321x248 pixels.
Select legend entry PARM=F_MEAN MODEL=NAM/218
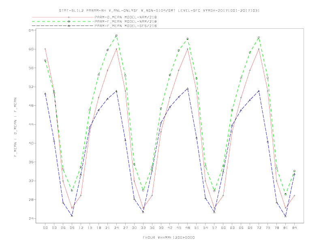coord(126,21)
